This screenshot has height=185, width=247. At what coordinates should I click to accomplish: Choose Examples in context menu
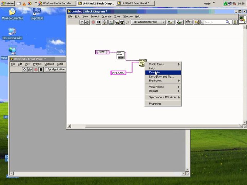point(163,72)
